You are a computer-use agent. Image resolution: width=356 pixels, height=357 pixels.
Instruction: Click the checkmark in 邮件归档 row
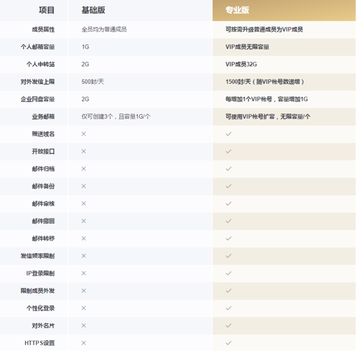(x=229, y=169)
